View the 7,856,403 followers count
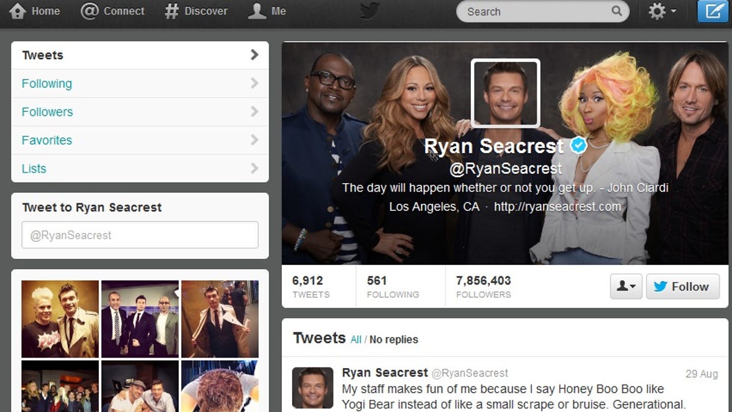Screen dimensions: 732x412 point(483,286)
